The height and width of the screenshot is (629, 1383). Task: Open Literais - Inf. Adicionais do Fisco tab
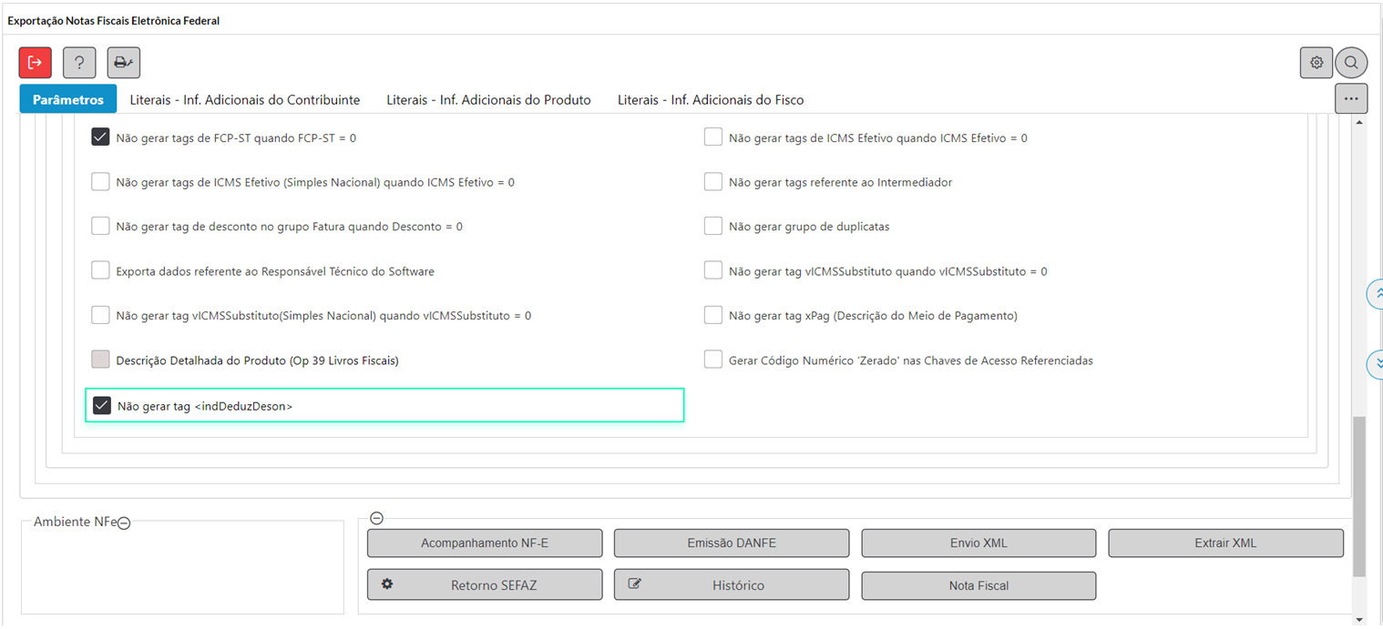click(x=710, y=99)
